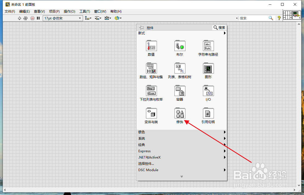
Task: Click the Run arrow button
Action: coord(19,18)
